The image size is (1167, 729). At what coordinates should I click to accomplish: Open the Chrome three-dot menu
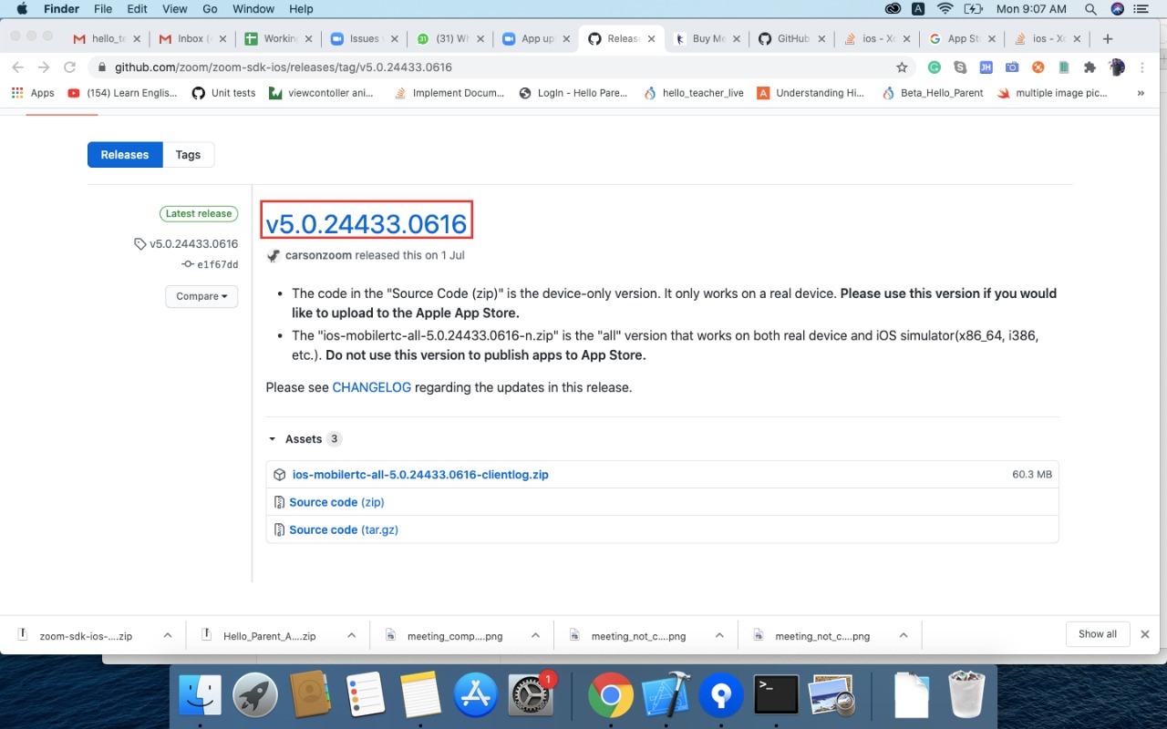(1141, 67)
